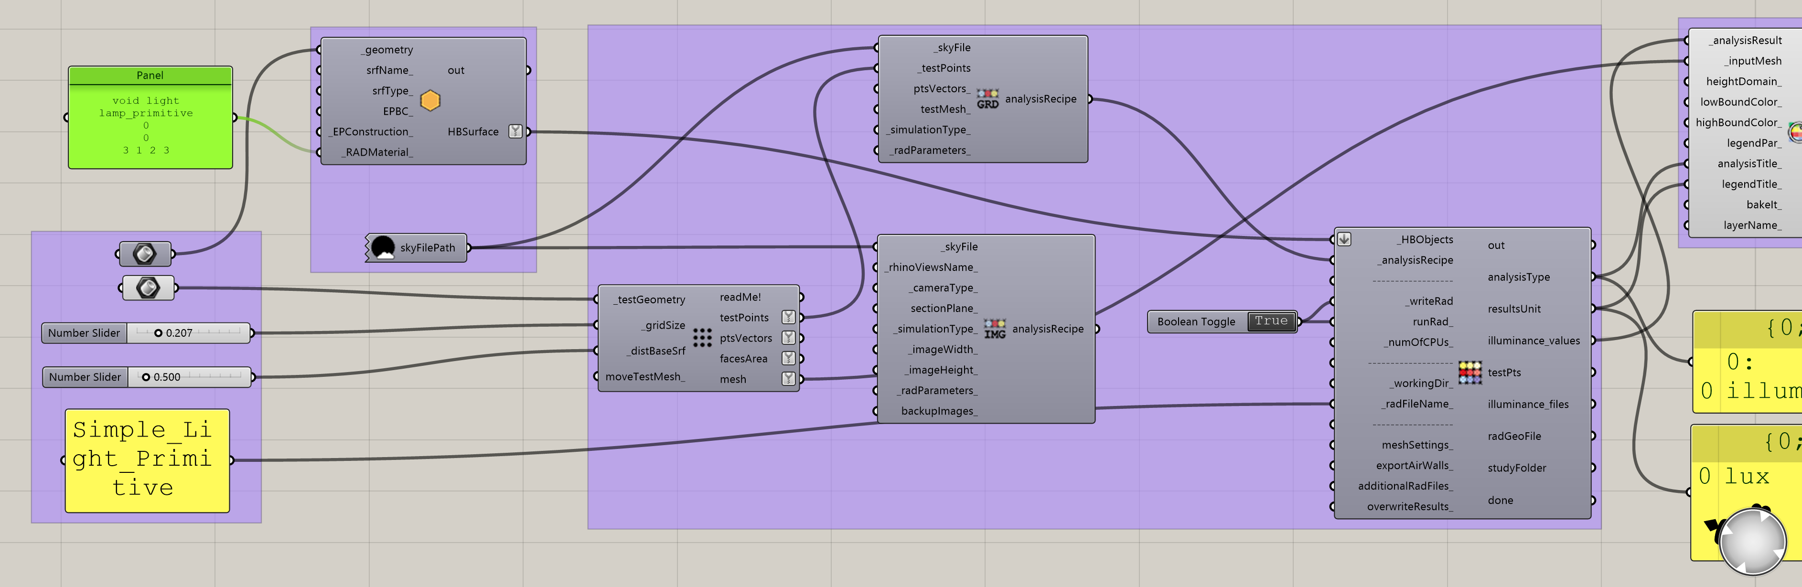Click the down-arrow icon beside _HBObjects

click(x=1344, y=239)
